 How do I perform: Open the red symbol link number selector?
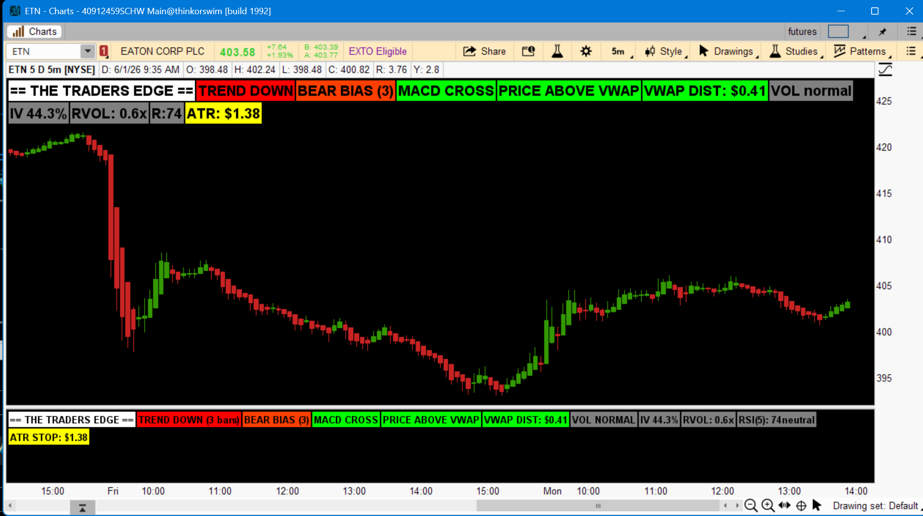pyautogui.click(x=104, y=51)
